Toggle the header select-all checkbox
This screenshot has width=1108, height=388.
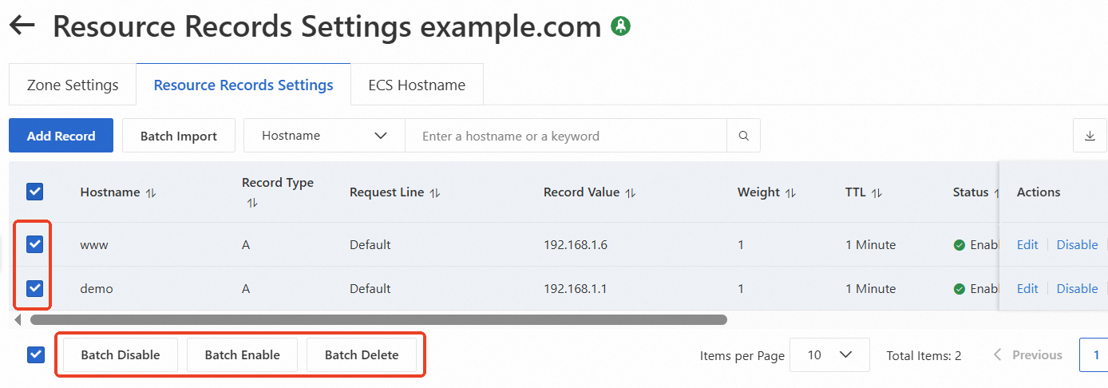tap(35, 192)
